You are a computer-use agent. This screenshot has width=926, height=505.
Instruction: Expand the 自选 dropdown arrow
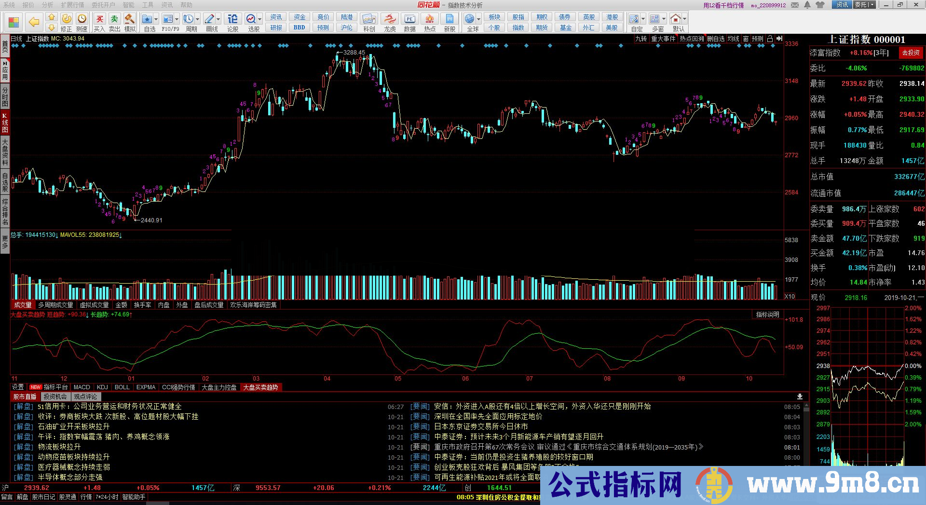click(156, 19)
